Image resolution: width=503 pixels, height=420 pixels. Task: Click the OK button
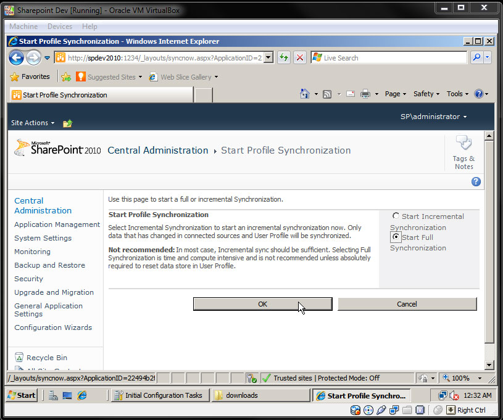[x=263, y=304]
